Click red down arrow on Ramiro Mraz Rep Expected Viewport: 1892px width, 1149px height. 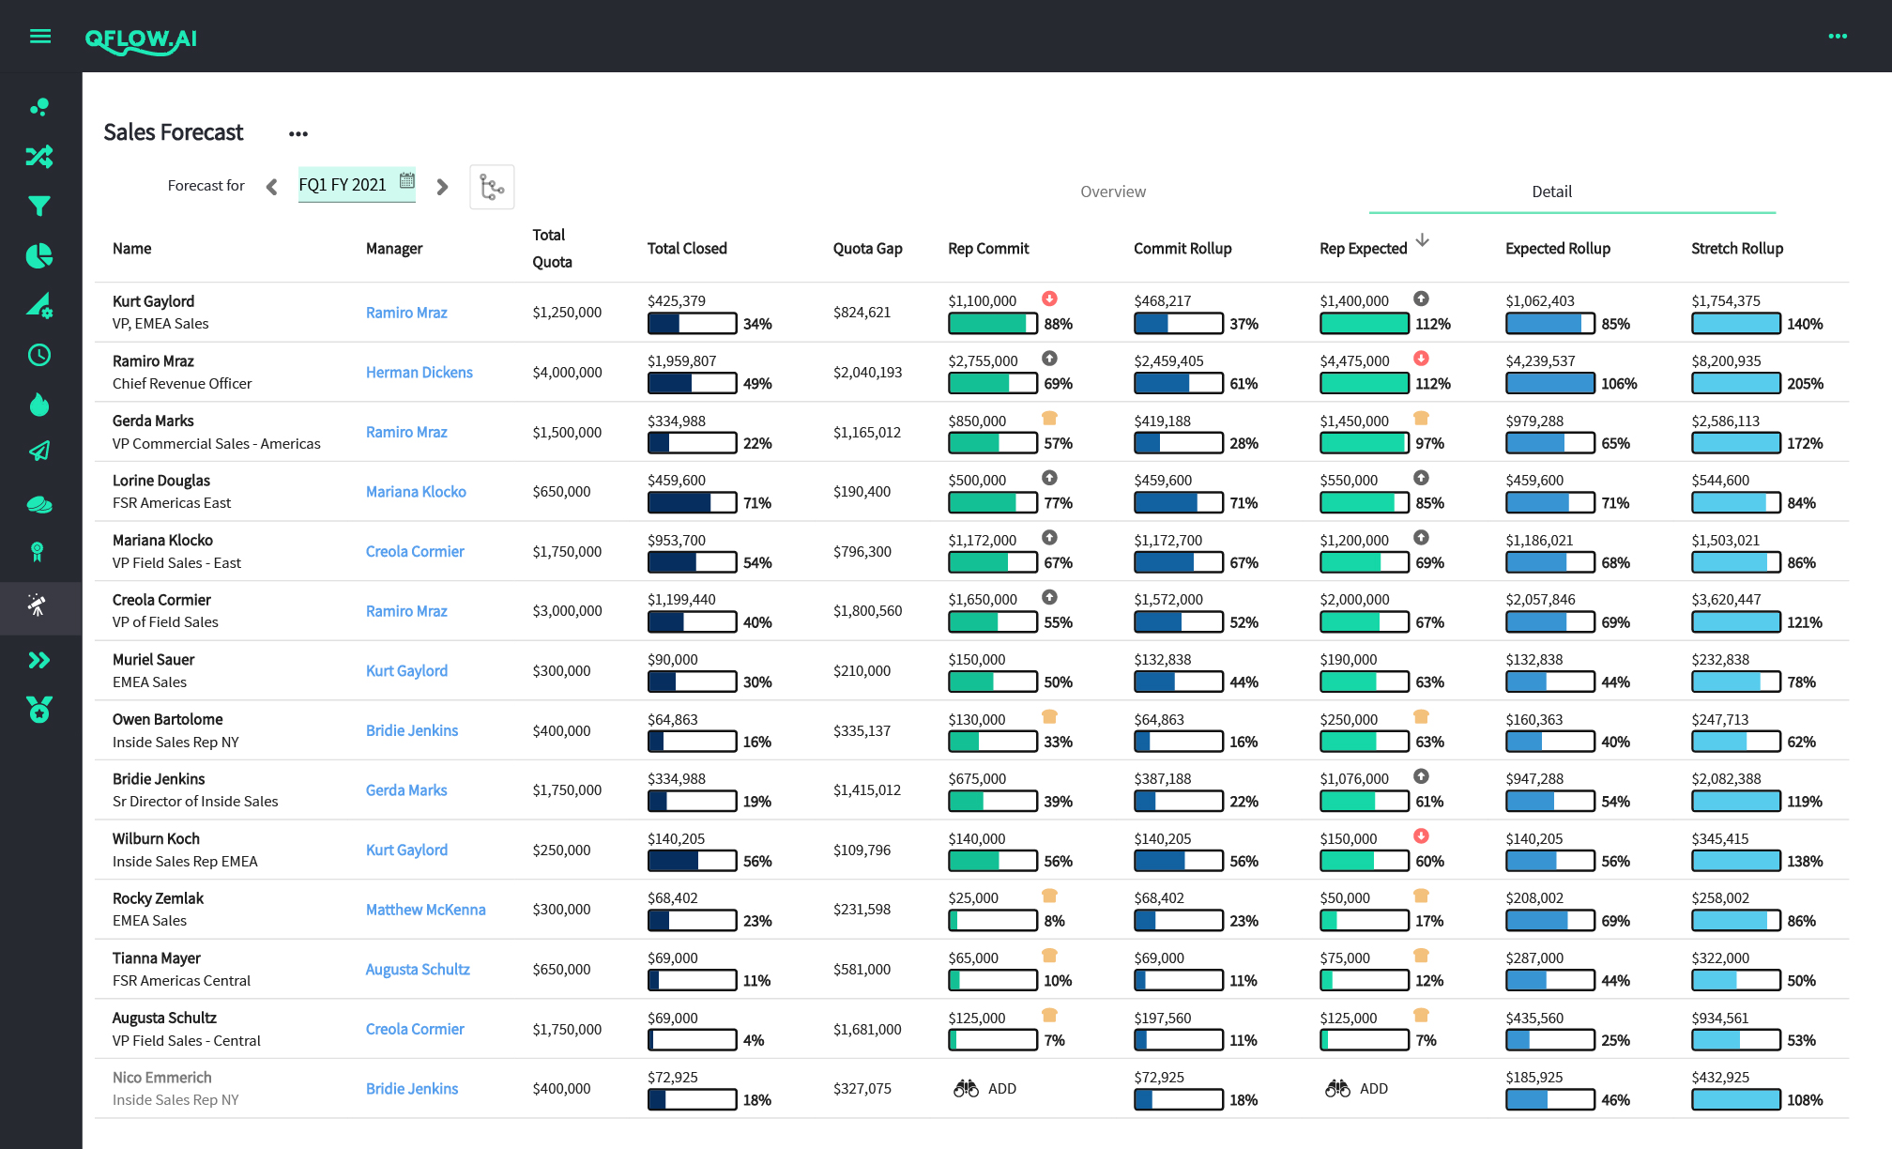1421,359
